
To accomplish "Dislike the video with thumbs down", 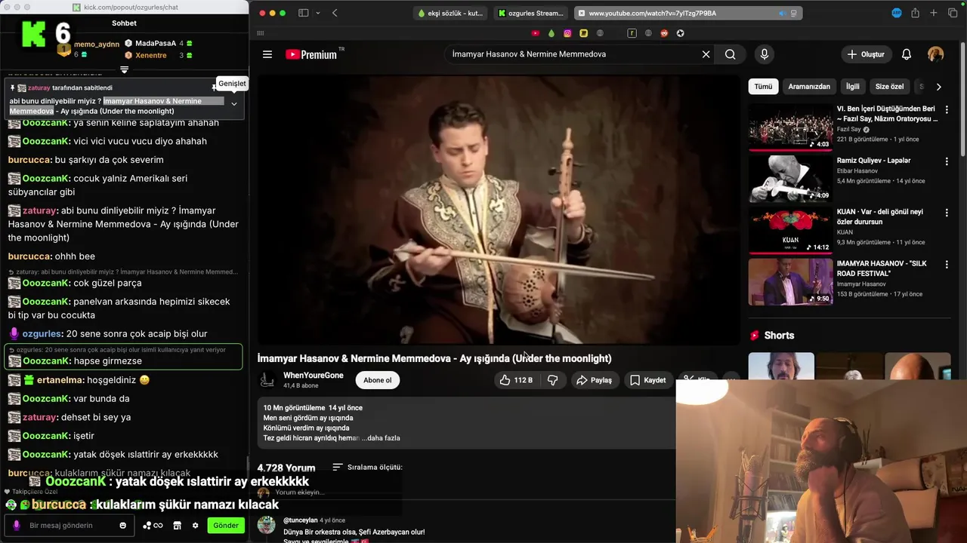I will click(x=553, y=380).
